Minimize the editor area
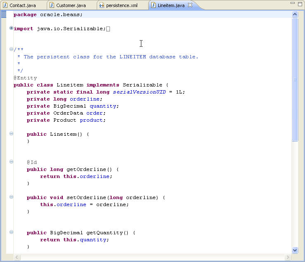This screenshot has height=262, width=305. coord(292,3)
